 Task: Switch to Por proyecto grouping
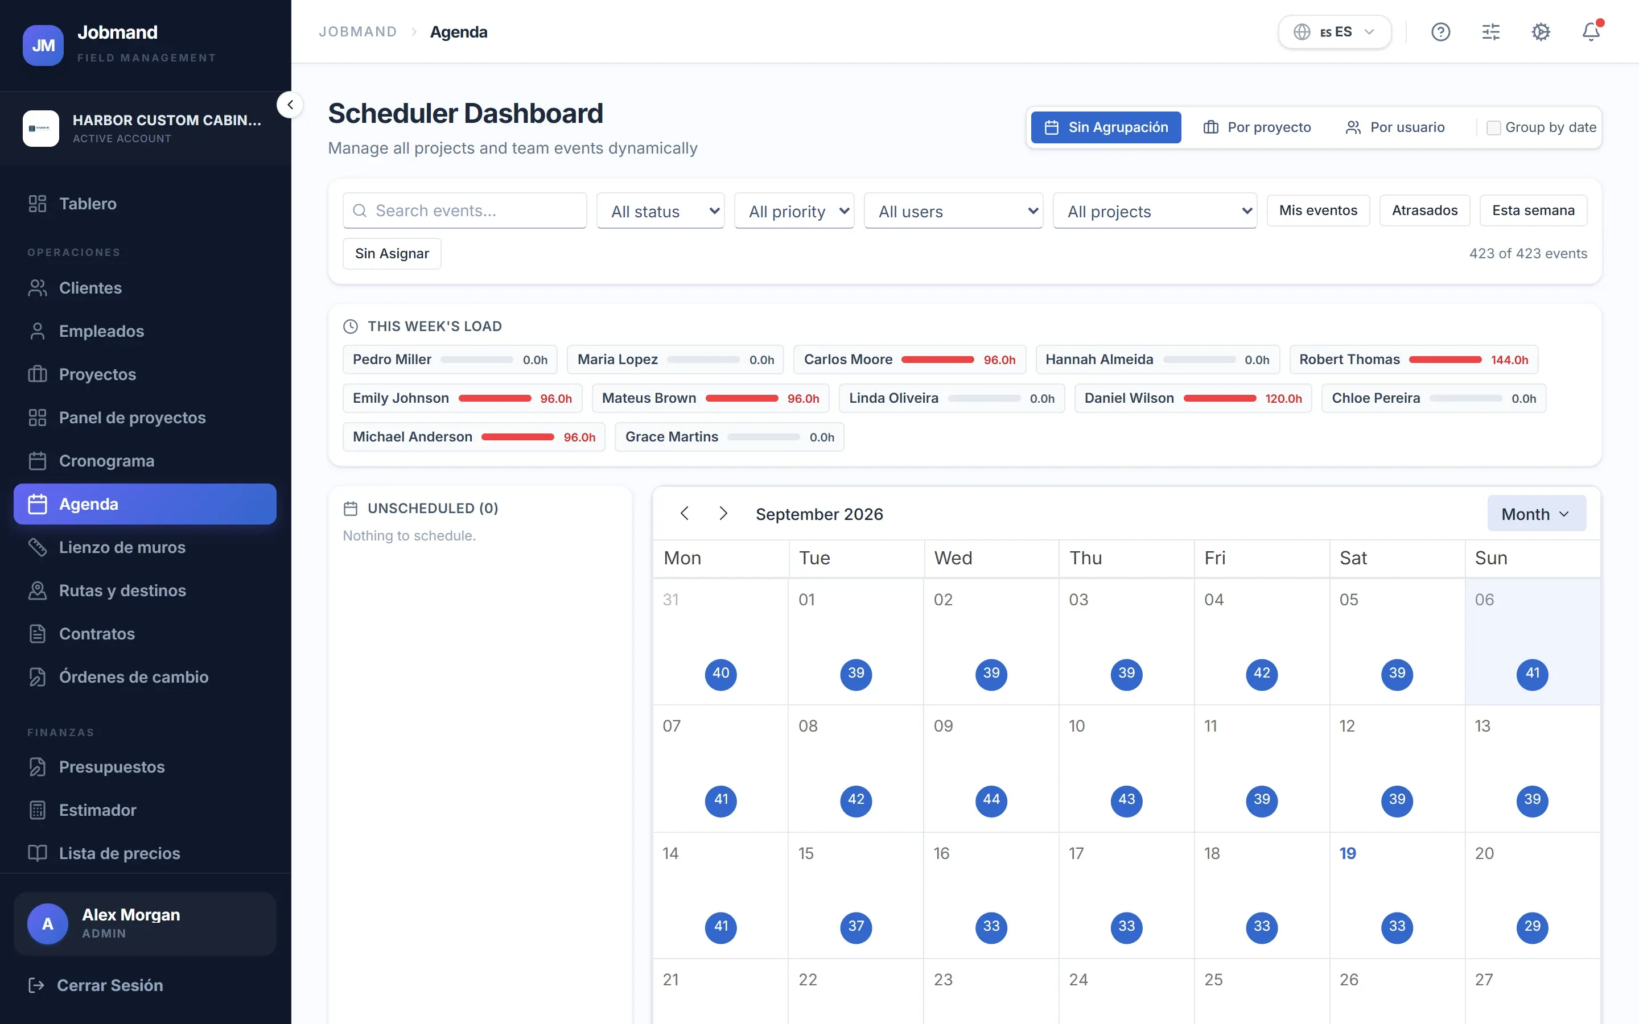coord(1257,127)
